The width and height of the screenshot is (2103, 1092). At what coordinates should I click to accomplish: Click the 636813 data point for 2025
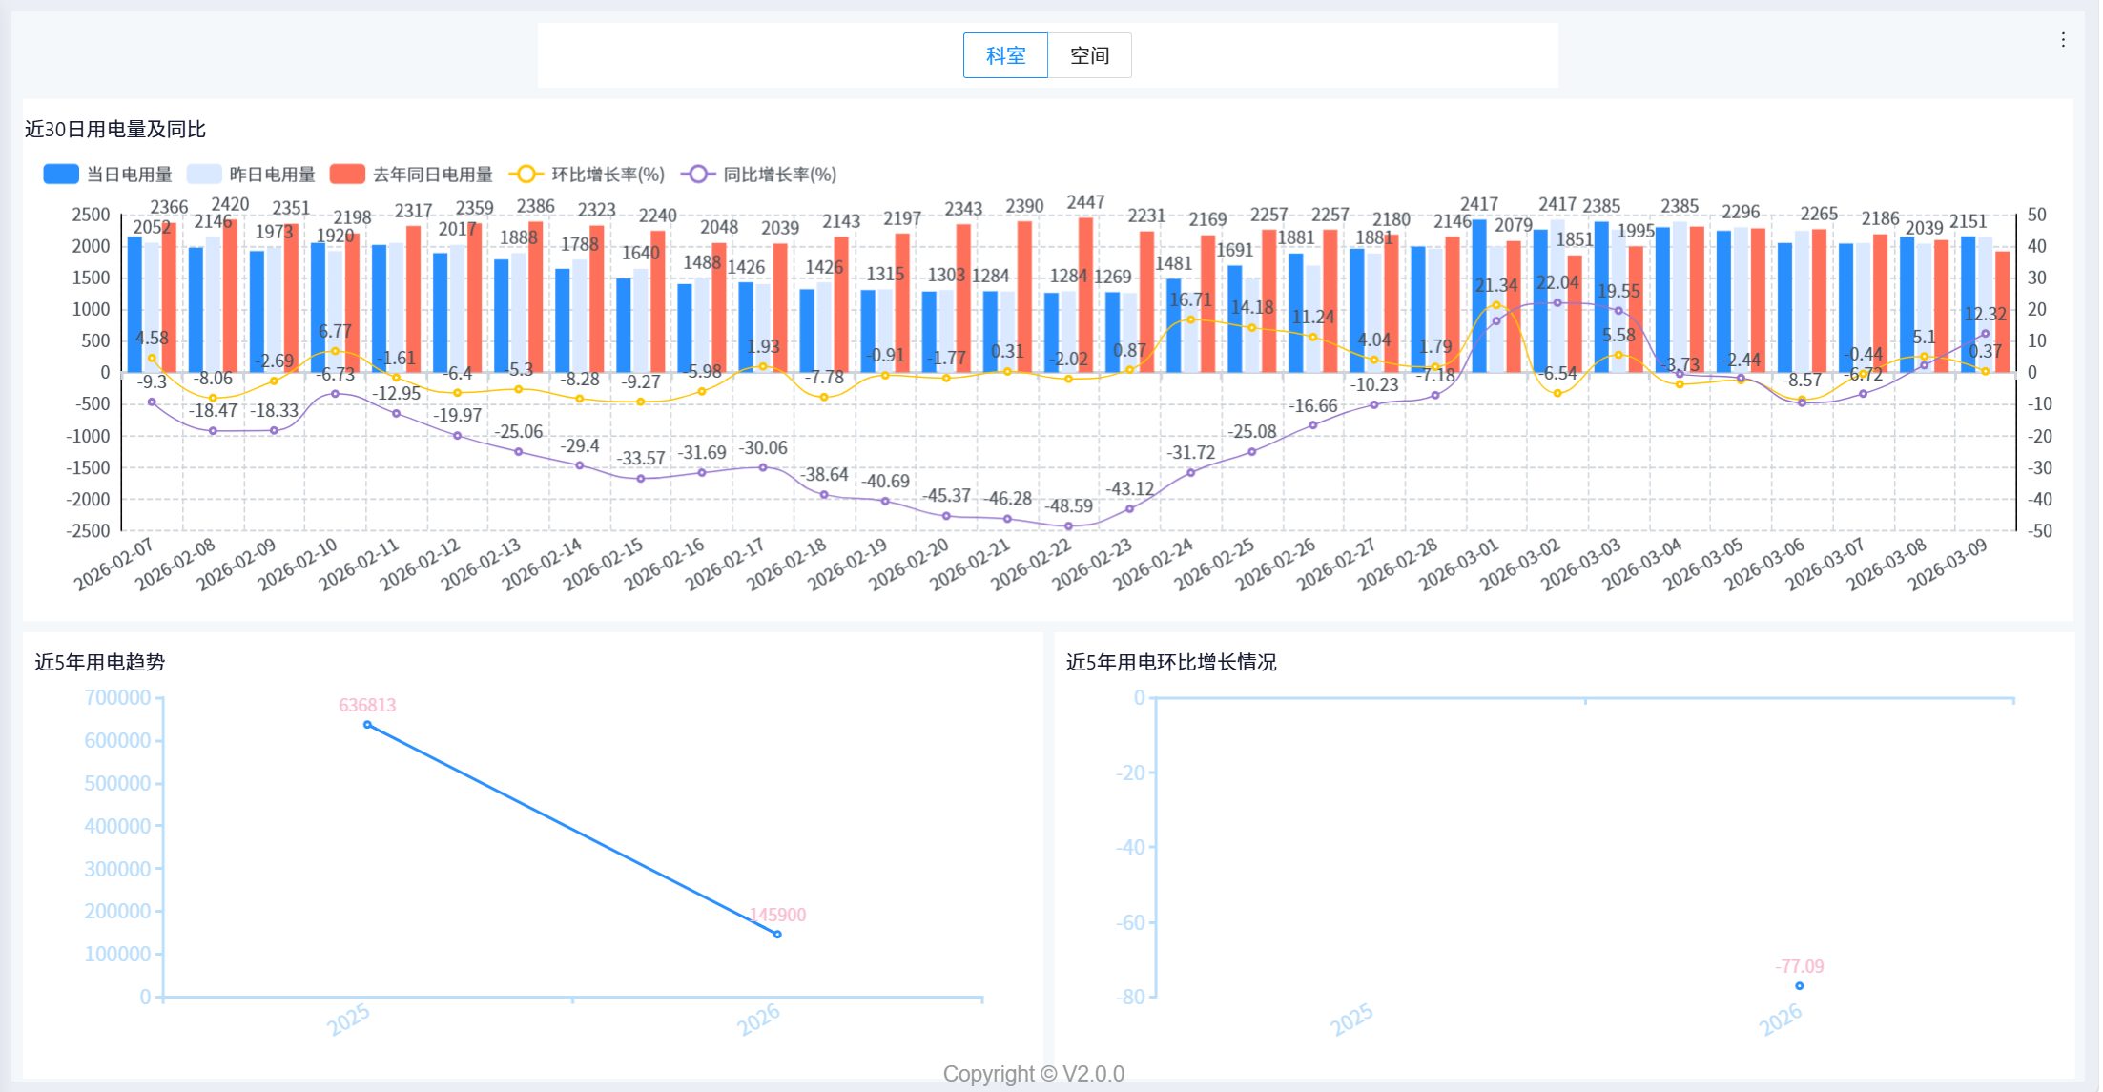367,725
